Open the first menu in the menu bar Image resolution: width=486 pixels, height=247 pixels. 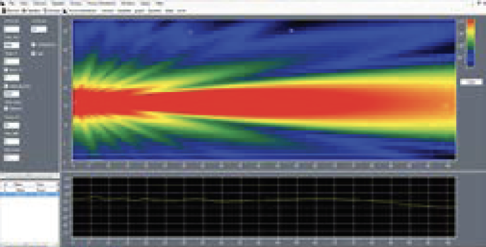coord(11,4)
